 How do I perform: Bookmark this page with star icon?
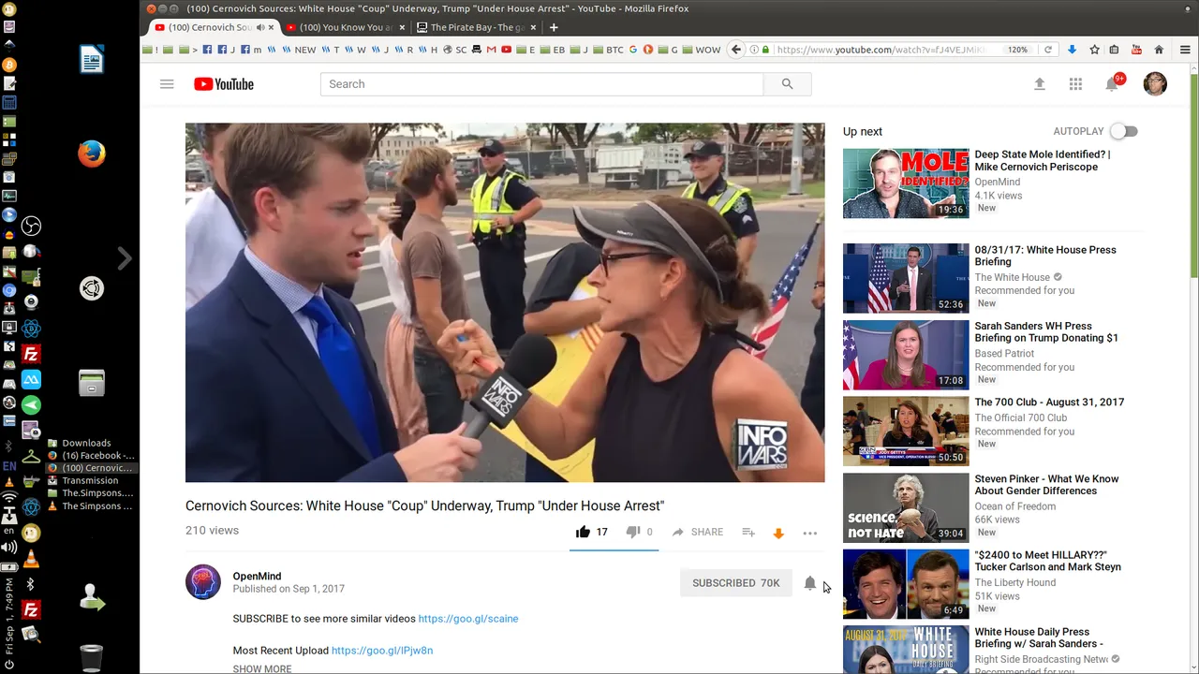pos(1093,50)
